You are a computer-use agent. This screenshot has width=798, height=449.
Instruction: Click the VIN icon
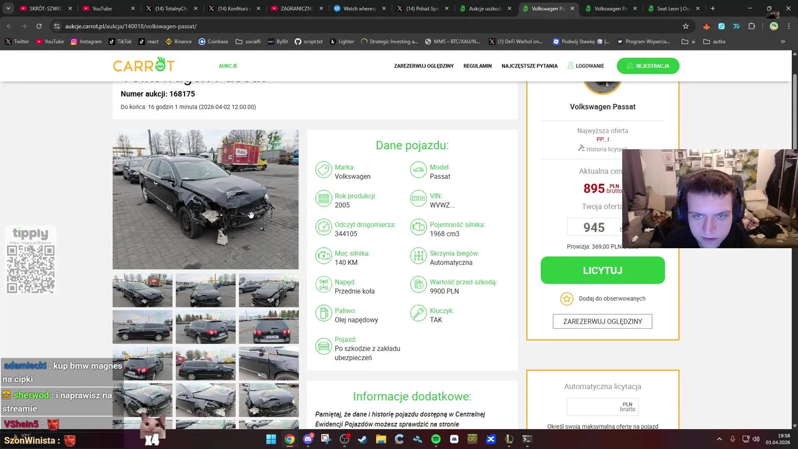(x=418, y=199)
